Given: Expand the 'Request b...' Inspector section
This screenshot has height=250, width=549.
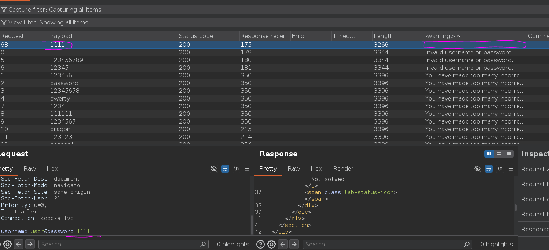Looking at the screenshot, I should pos(534,184).
